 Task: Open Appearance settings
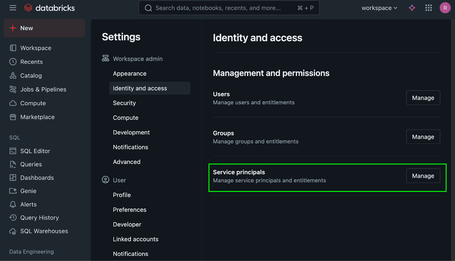pos(129,73)
